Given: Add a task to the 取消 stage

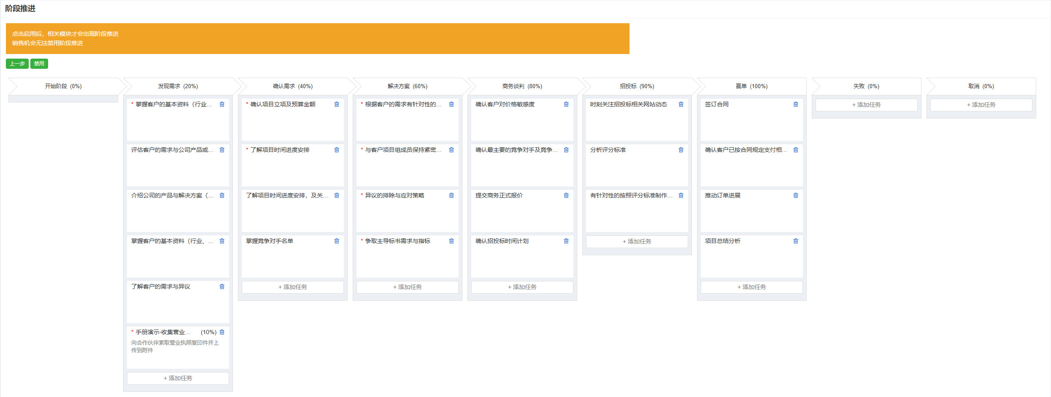Looking at the screenshot, I should pos(981,105).
